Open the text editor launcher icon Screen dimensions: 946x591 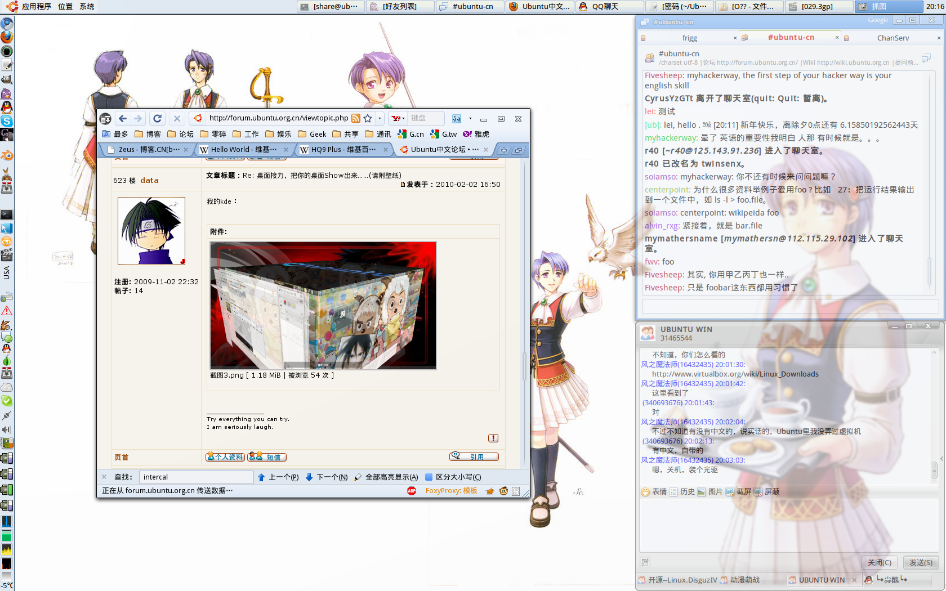click(x=6, y=65)
